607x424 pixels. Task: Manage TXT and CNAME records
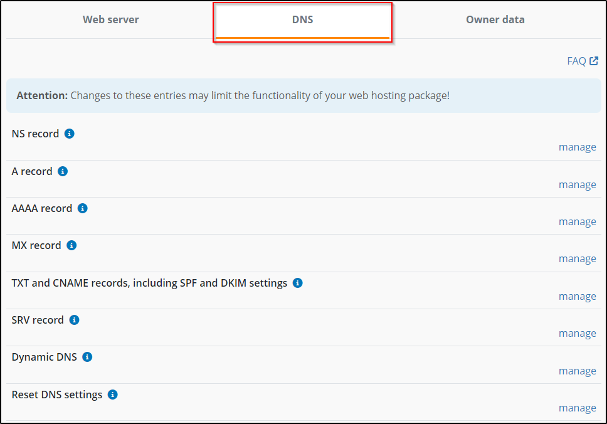577,297
